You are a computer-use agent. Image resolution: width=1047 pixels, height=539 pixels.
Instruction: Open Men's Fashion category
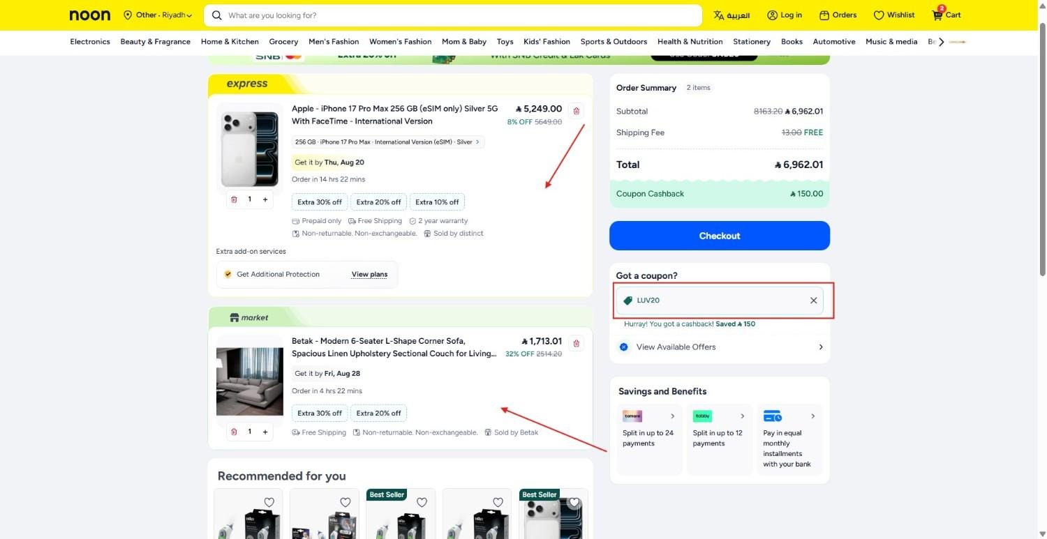pyautogui.click(x=334, y=42)
